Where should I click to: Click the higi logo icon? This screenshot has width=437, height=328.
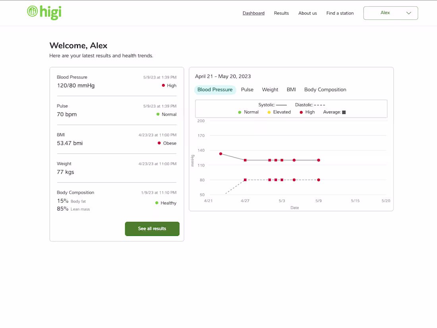(x=32, y=12)
